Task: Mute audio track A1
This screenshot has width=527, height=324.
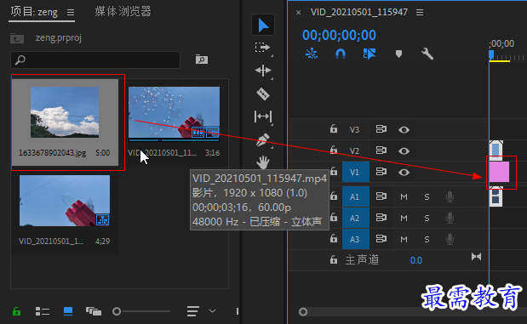Action: 404,196
